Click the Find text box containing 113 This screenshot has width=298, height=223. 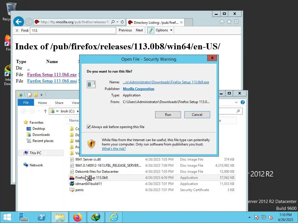73,30
